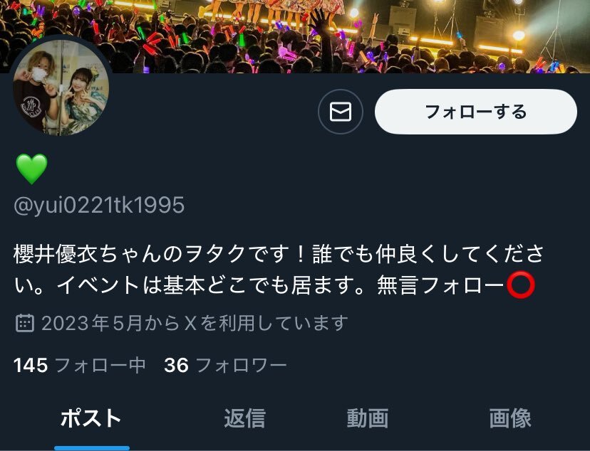Viewport: 590px width, 451px height.
Task: Open the 145 フォロー中 following list
Action: [79, 365]
